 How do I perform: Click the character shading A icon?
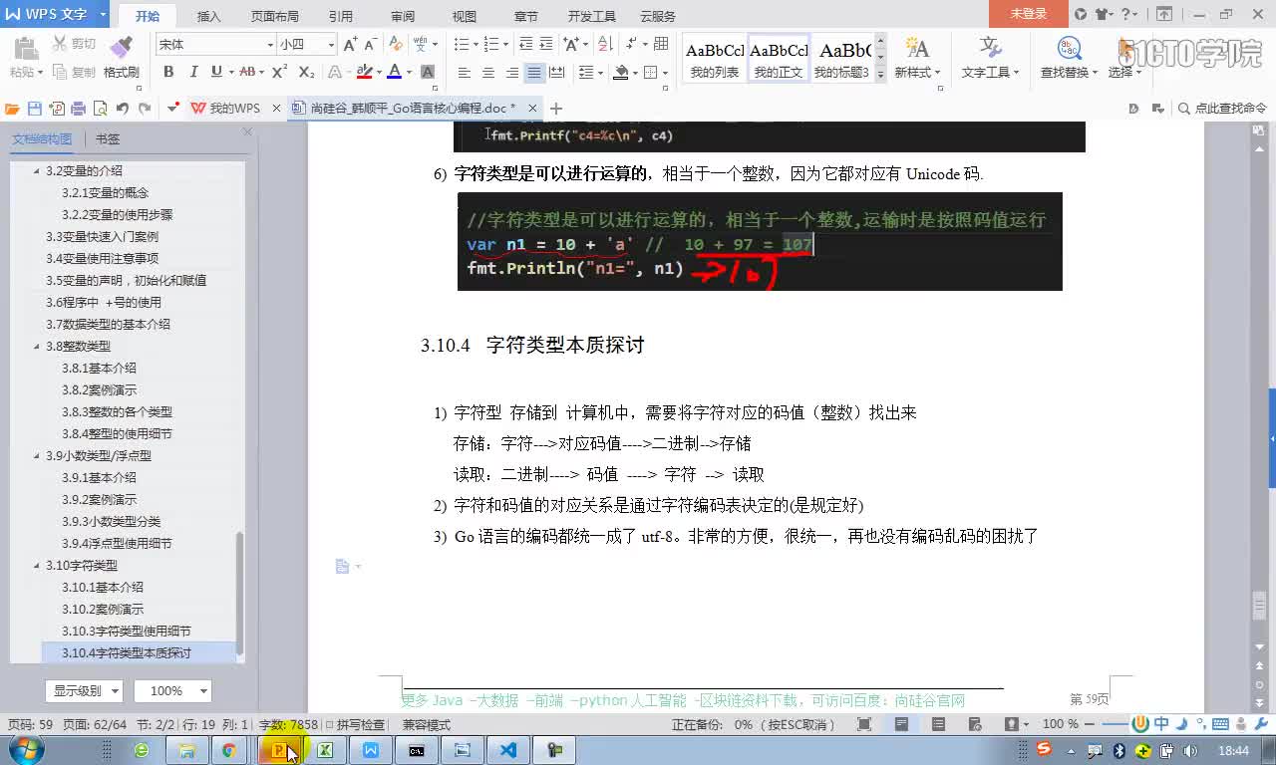point(428,72)
